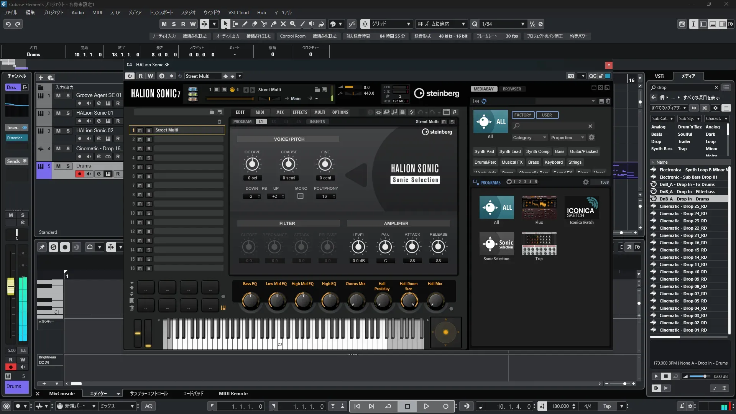The image size is (736, 414).
Task: Activate the metronome click icon
Action: pyautogui.click(x=682, y=406)
